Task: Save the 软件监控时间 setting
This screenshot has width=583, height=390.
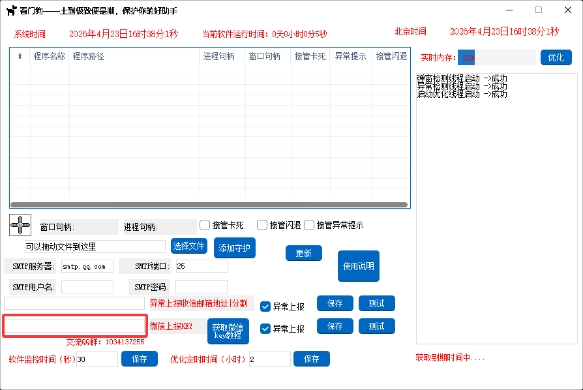Action: pyautogui.click(x=140, y=359)
